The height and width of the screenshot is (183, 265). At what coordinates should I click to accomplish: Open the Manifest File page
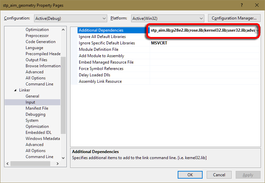37,108
